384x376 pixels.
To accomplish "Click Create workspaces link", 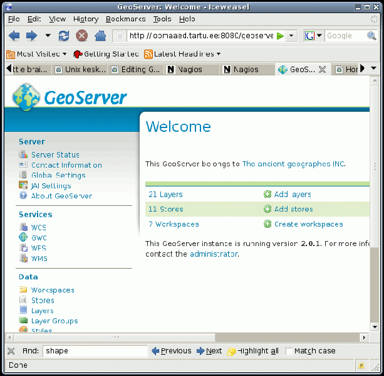I will point(309,224).
